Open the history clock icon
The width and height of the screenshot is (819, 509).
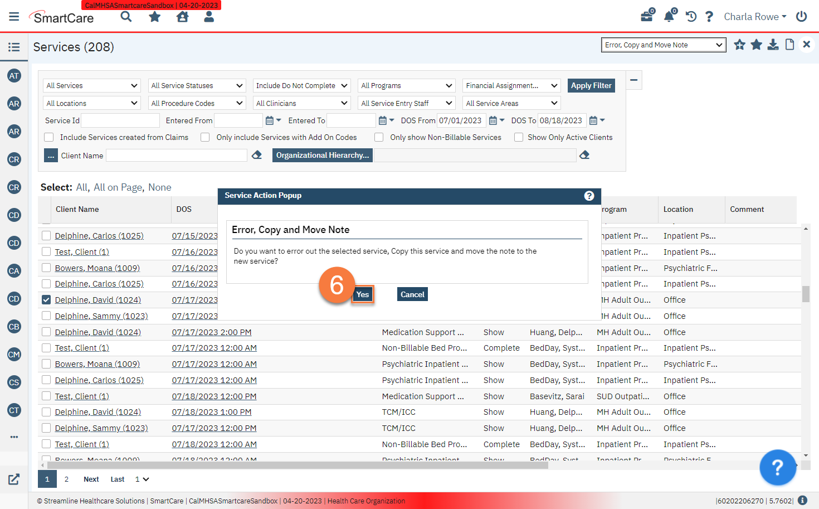[x=691, y=17]
